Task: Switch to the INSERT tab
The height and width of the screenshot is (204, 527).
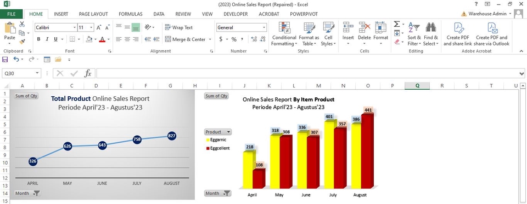Action: [x=61, y=14]
